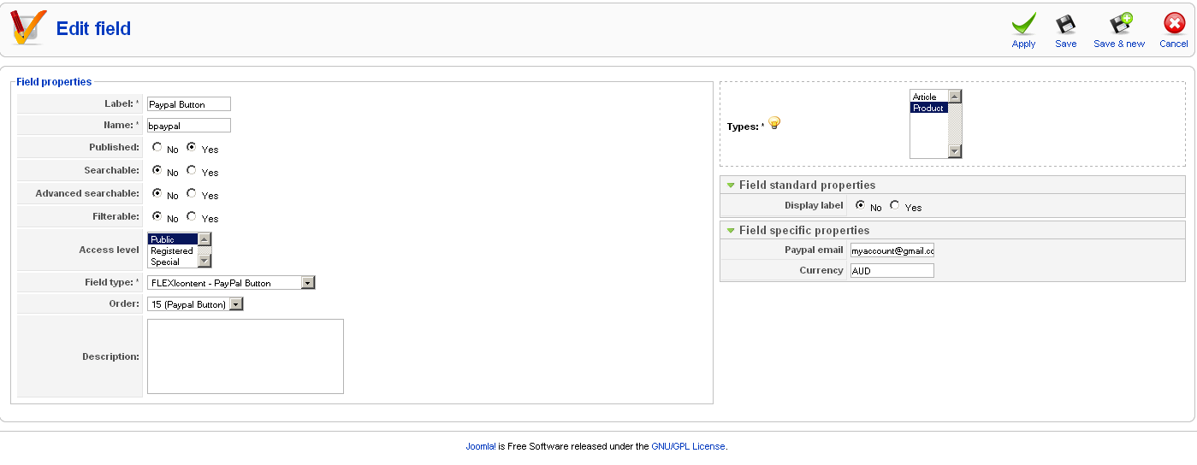Click the Save floppy disk icon
This screenshot has height=465, width=1197.
[x=1065, y=24]
